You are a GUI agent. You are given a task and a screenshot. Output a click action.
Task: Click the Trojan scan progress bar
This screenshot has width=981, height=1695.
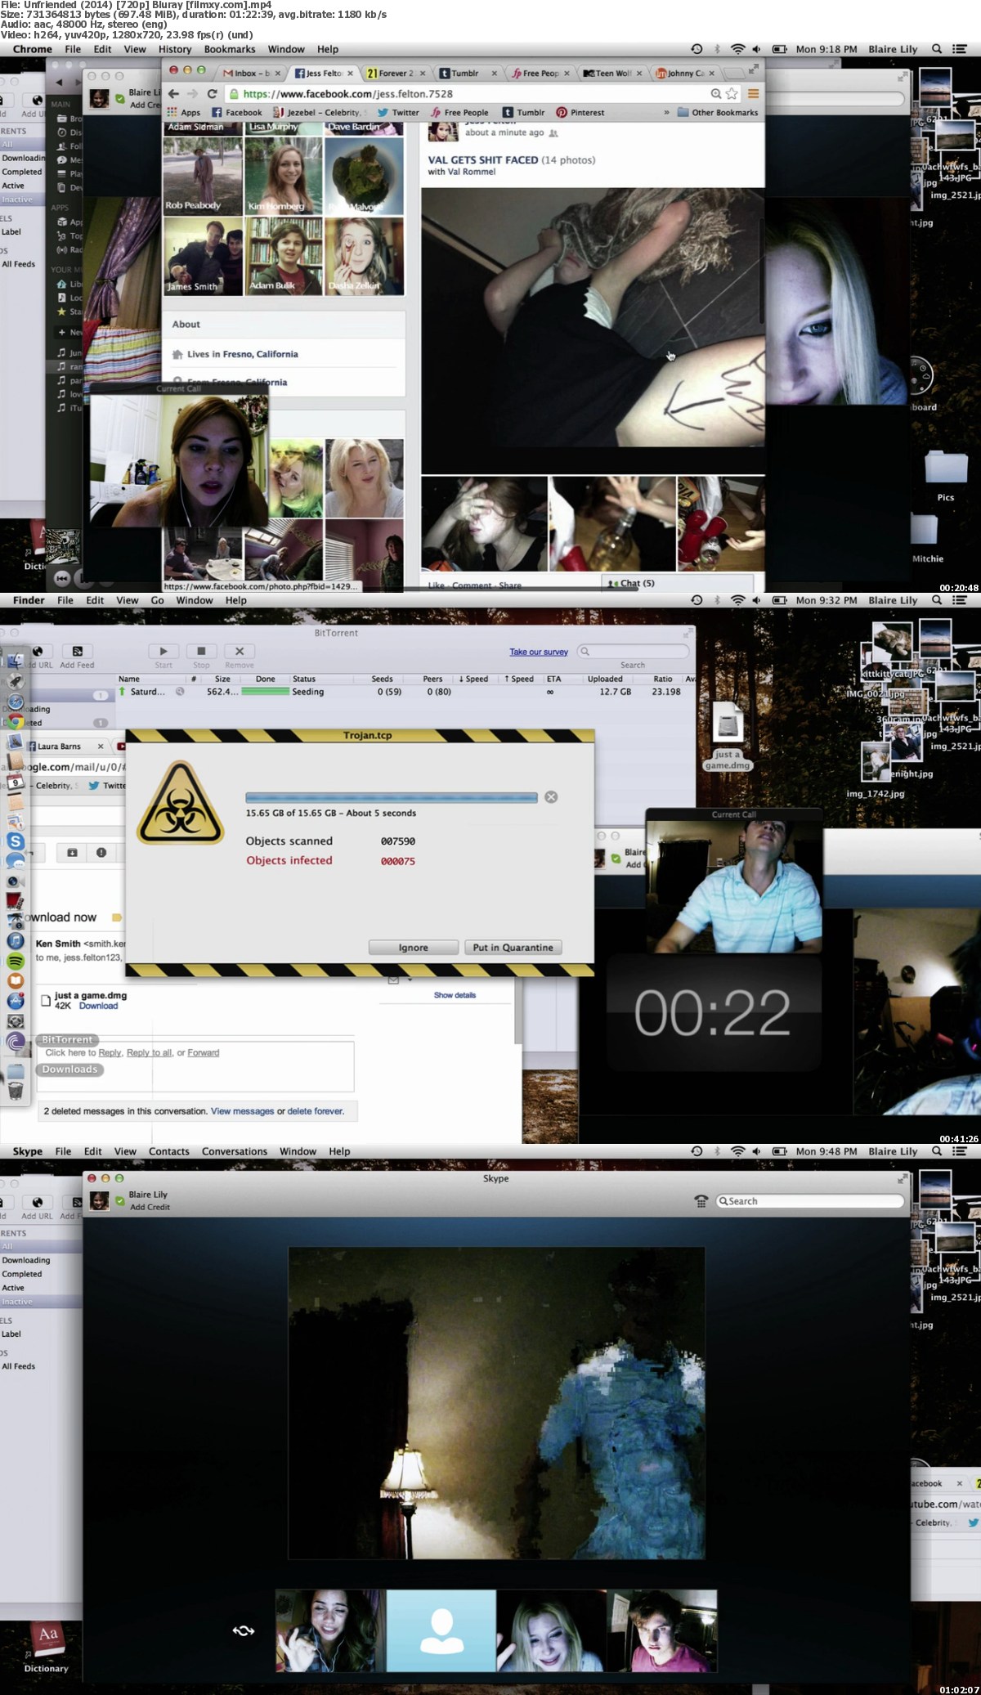392,797
